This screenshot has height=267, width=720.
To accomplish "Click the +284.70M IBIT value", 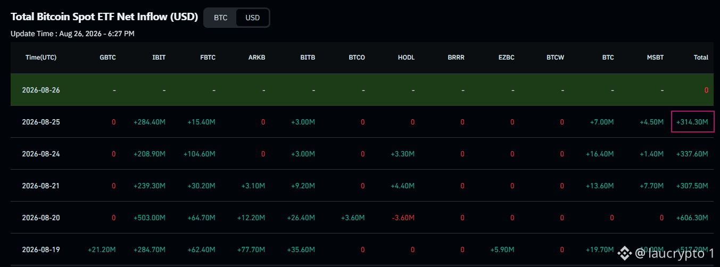I will (x=150, y=250).
